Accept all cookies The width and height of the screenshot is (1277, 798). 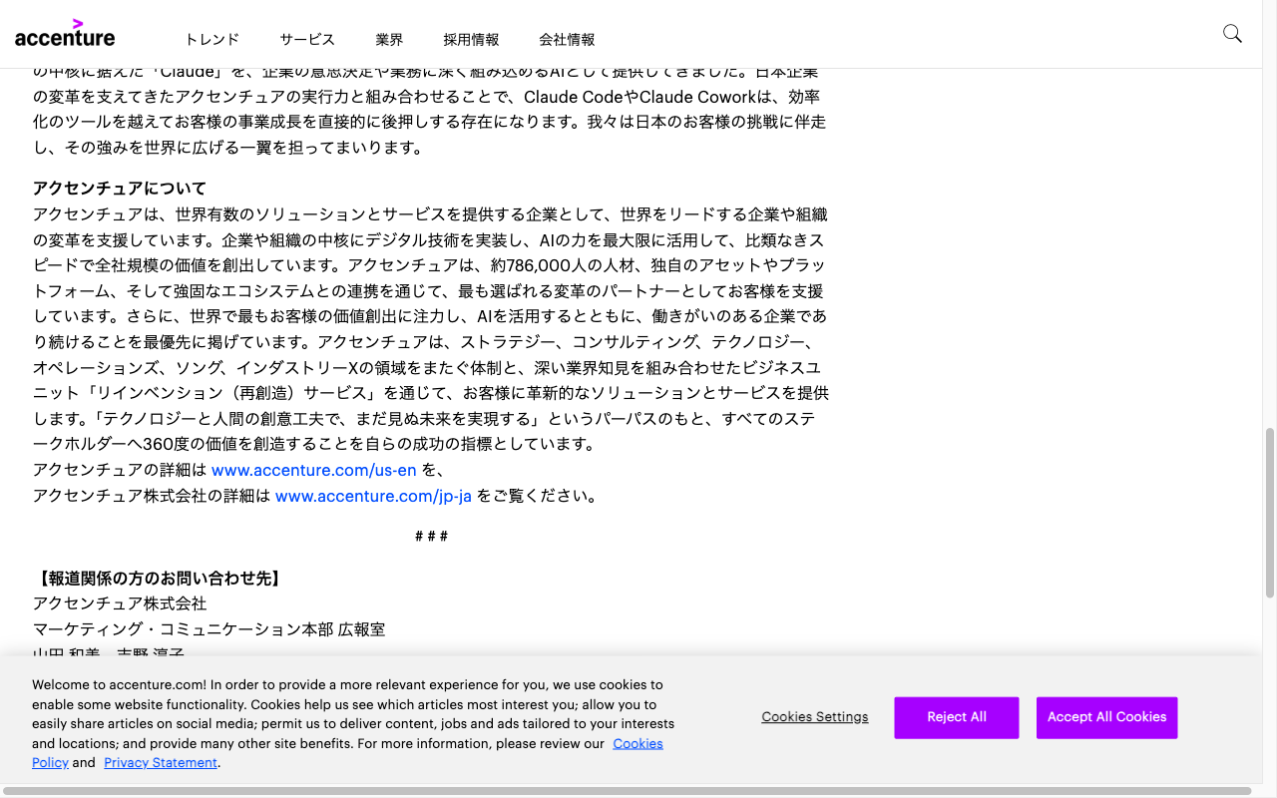click(x=1107, y=717)
